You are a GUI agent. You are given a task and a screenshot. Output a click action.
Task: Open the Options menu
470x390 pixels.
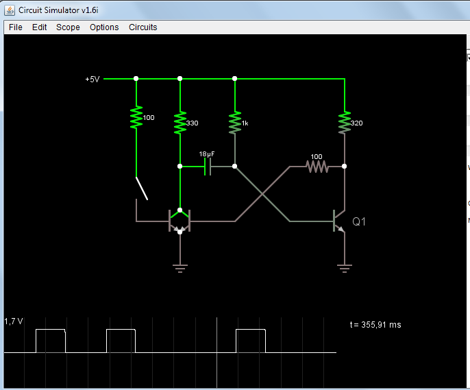pos(104,27)
